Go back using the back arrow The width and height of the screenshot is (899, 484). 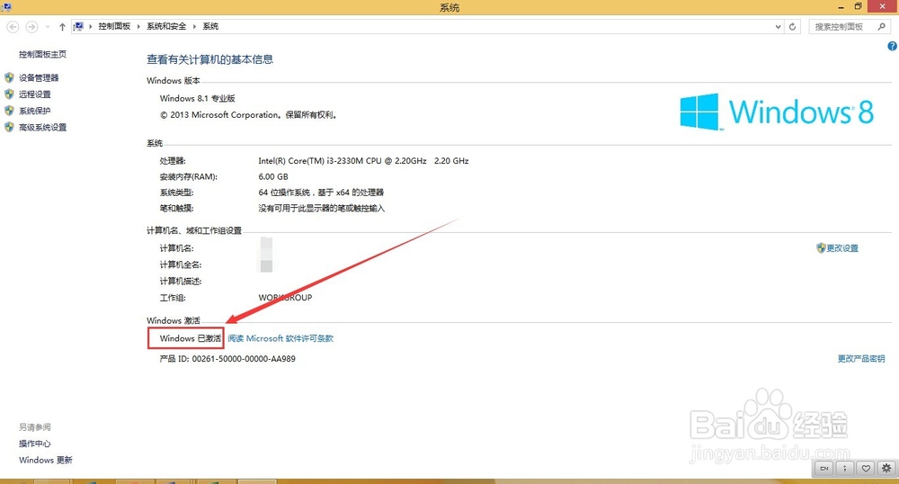tap(13, 26)
